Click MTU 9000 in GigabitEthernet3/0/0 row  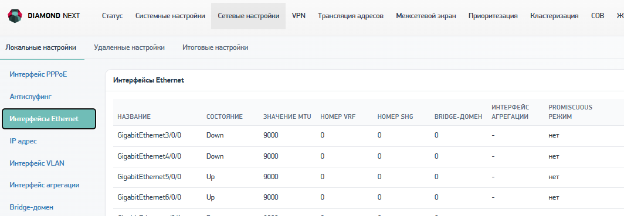point(270,135)
